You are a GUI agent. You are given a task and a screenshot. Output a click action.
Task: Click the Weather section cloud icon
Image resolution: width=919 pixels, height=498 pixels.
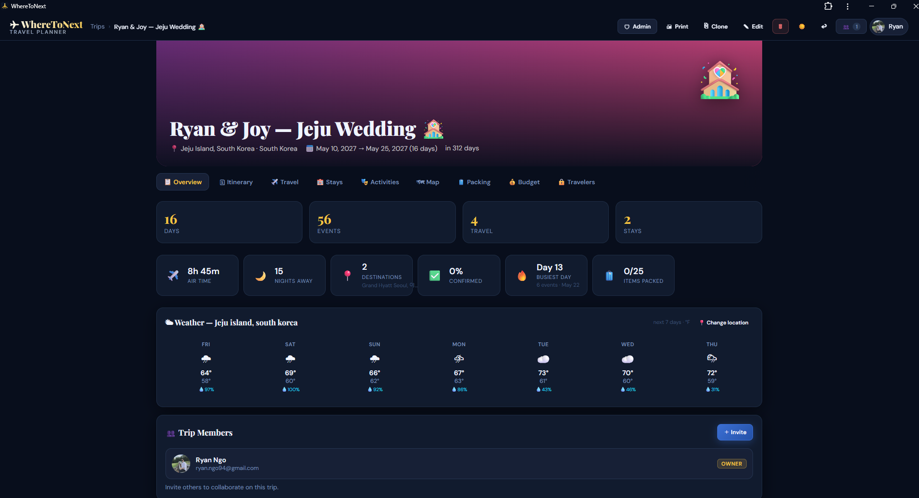(x=169, y=322)
